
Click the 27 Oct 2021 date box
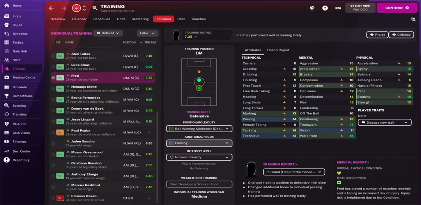coord(360,8)
